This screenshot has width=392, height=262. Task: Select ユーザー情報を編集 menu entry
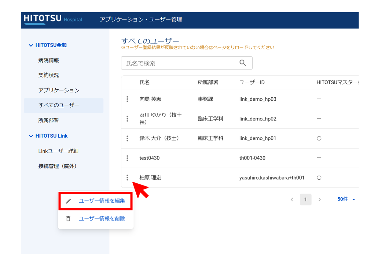pyautogui.click(x=95, y=201)
